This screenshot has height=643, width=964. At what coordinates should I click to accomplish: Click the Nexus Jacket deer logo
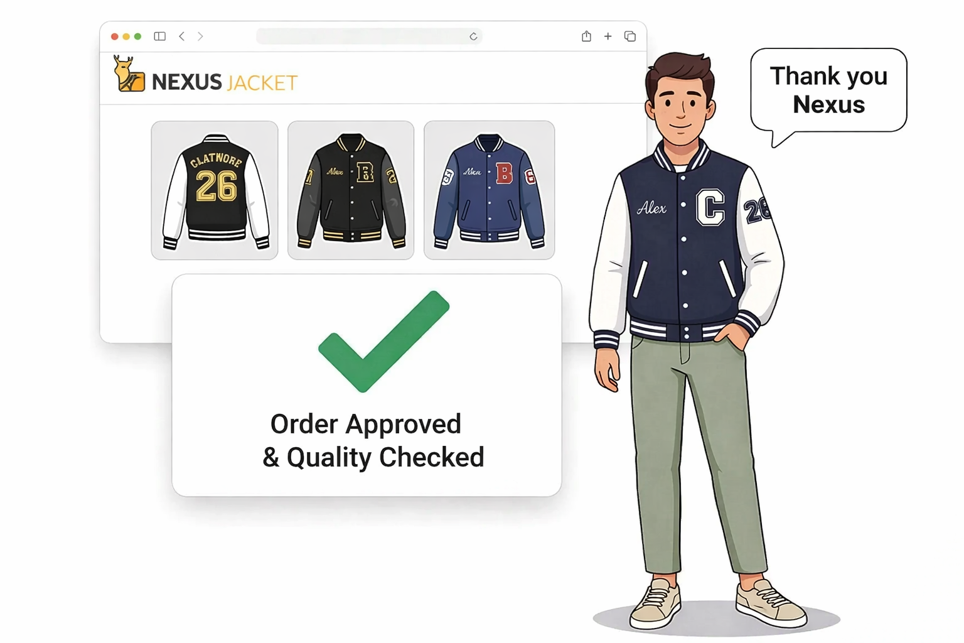pos(129,74)
